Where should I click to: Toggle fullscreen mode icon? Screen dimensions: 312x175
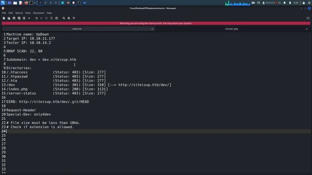pos(308,18)
